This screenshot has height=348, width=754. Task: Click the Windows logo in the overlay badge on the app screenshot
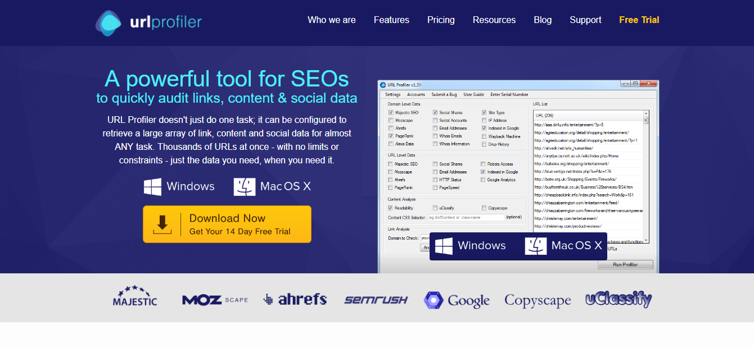coord(444,246)
